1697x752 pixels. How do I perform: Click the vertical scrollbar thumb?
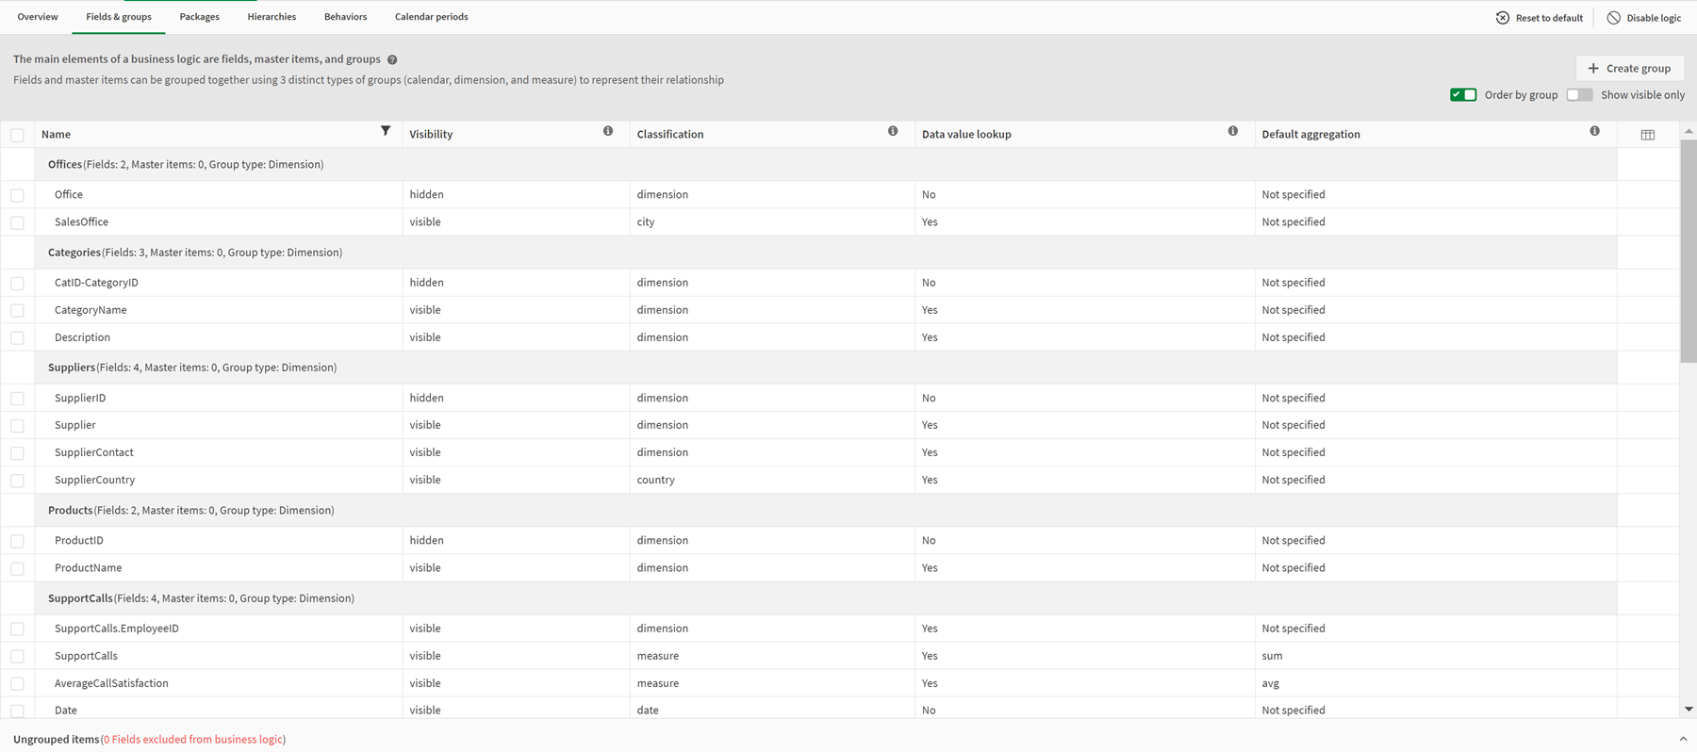[1689, 251]
